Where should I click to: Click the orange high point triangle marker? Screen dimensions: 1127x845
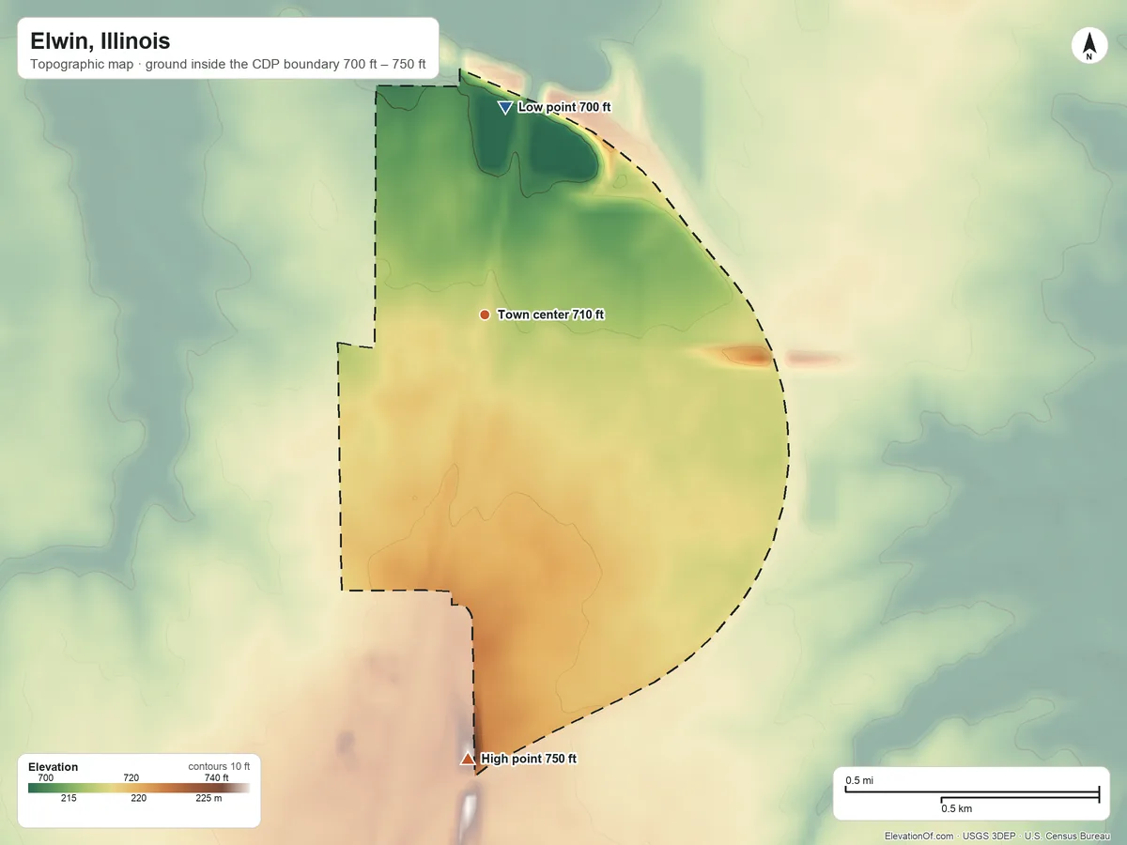tap(468, 758)
